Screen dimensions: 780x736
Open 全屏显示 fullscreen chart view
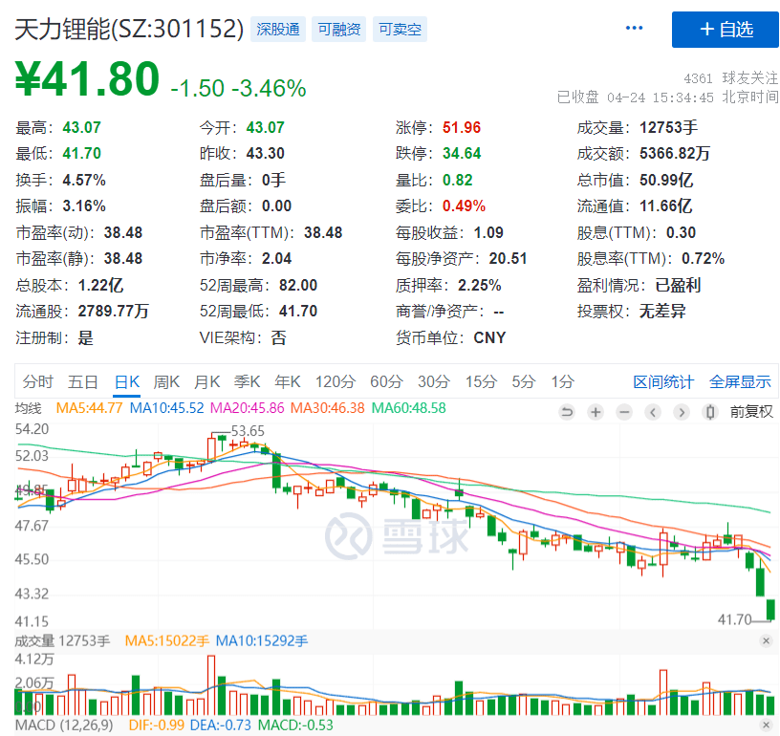tap(740, 382)
